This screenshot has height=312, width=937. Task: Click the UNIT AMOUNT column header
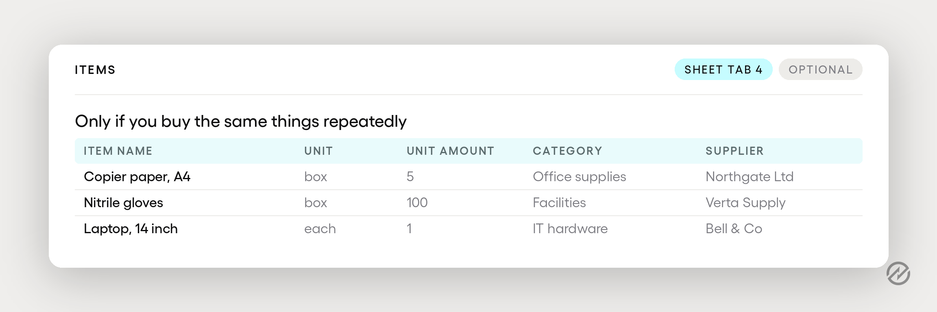click(450, 151)
